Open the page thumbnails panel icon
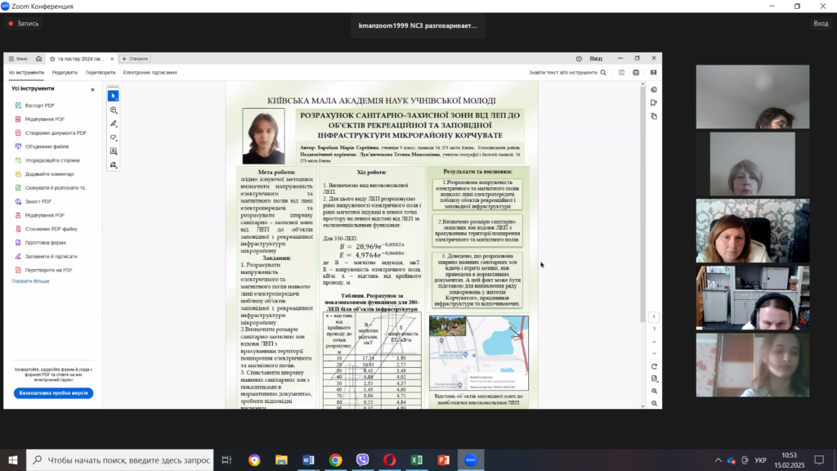The width and height of the screenshot is (837, 471). [654, 116]
